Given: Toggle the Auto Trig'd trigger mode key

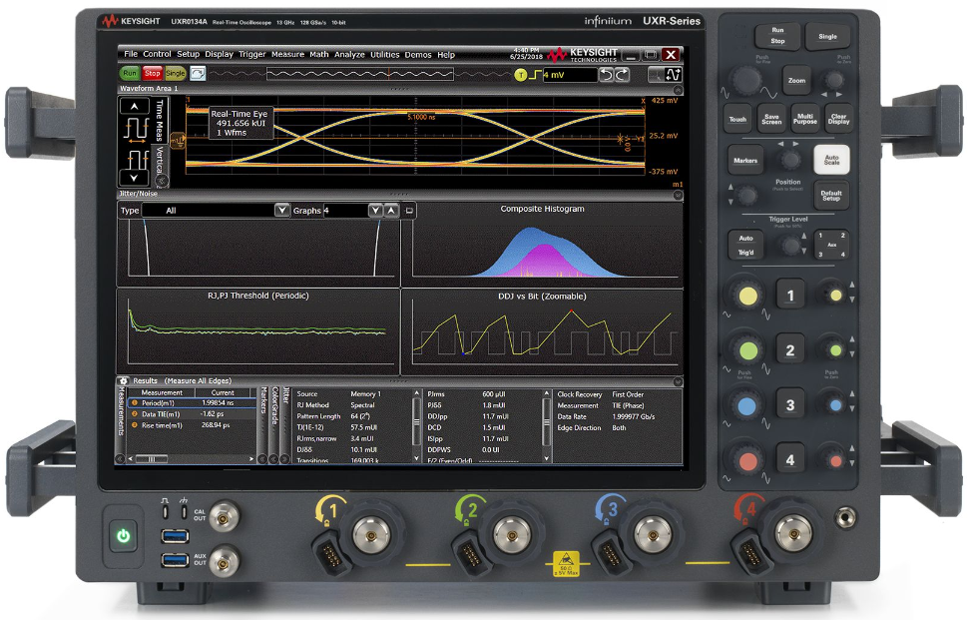Looking at the screenshot, I should pyautogui.click(x=745, y=245).
